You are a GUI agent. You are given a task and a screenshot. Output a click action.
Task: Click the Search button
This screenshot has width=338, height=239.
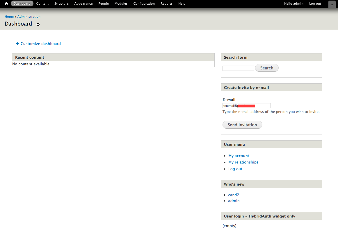tap(267, 68)
